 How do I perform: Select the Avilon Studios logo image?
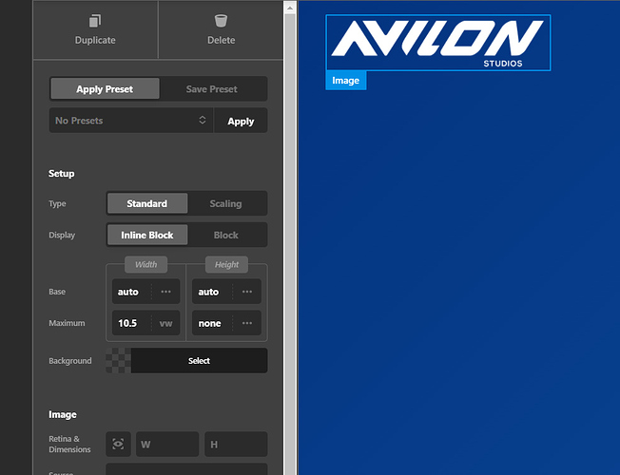(x=438, y=43)
